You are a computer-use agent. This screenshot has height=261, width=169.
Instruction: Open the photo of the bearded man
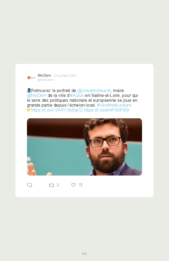point(84,147)
